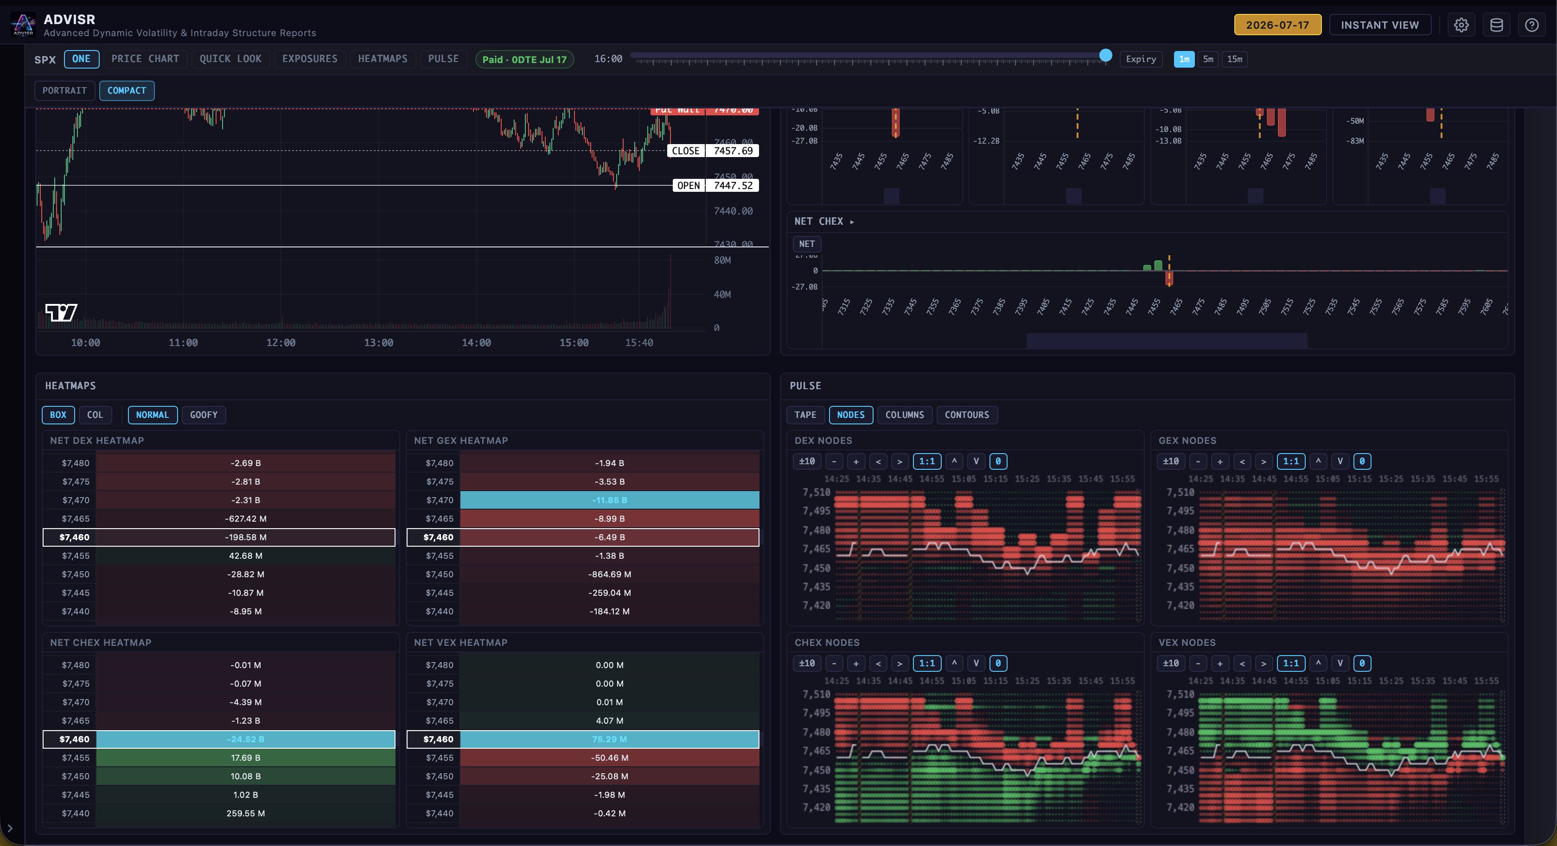Click the TradingView logo on chart

[62, 312]
